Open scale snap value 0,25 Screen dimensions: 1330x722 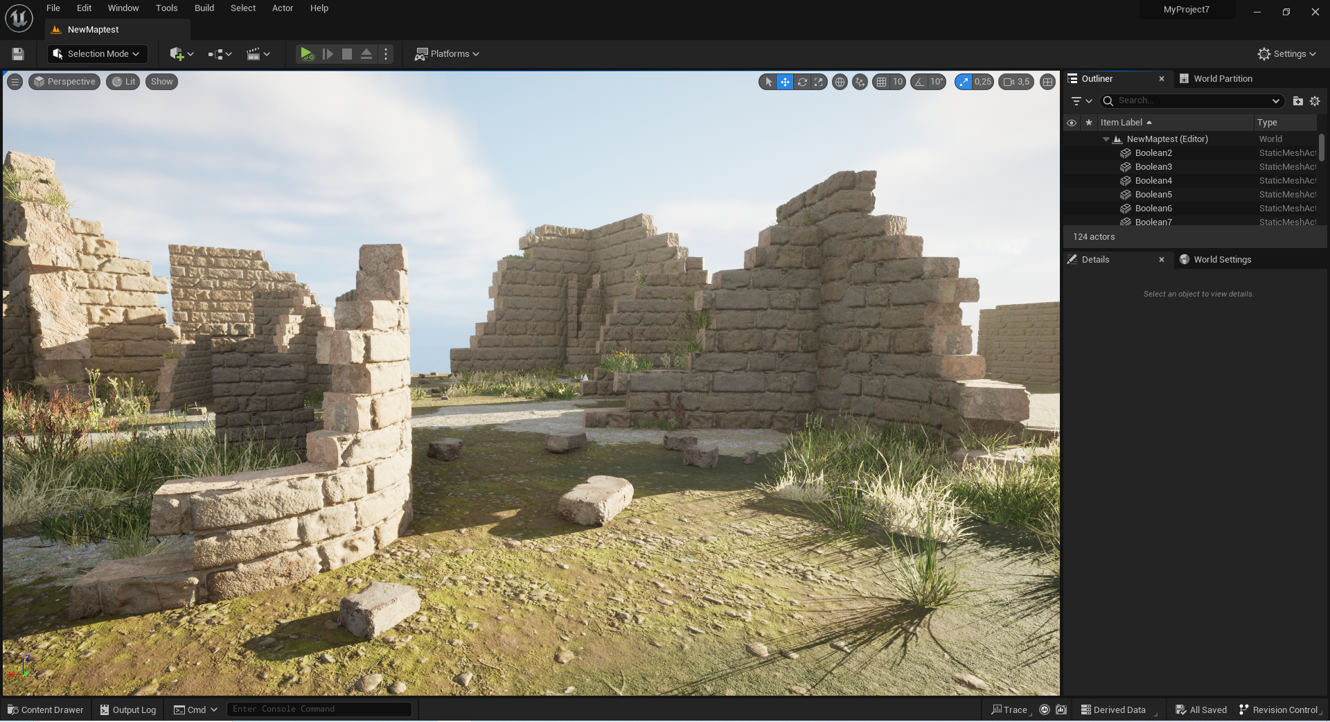point(983,82)
